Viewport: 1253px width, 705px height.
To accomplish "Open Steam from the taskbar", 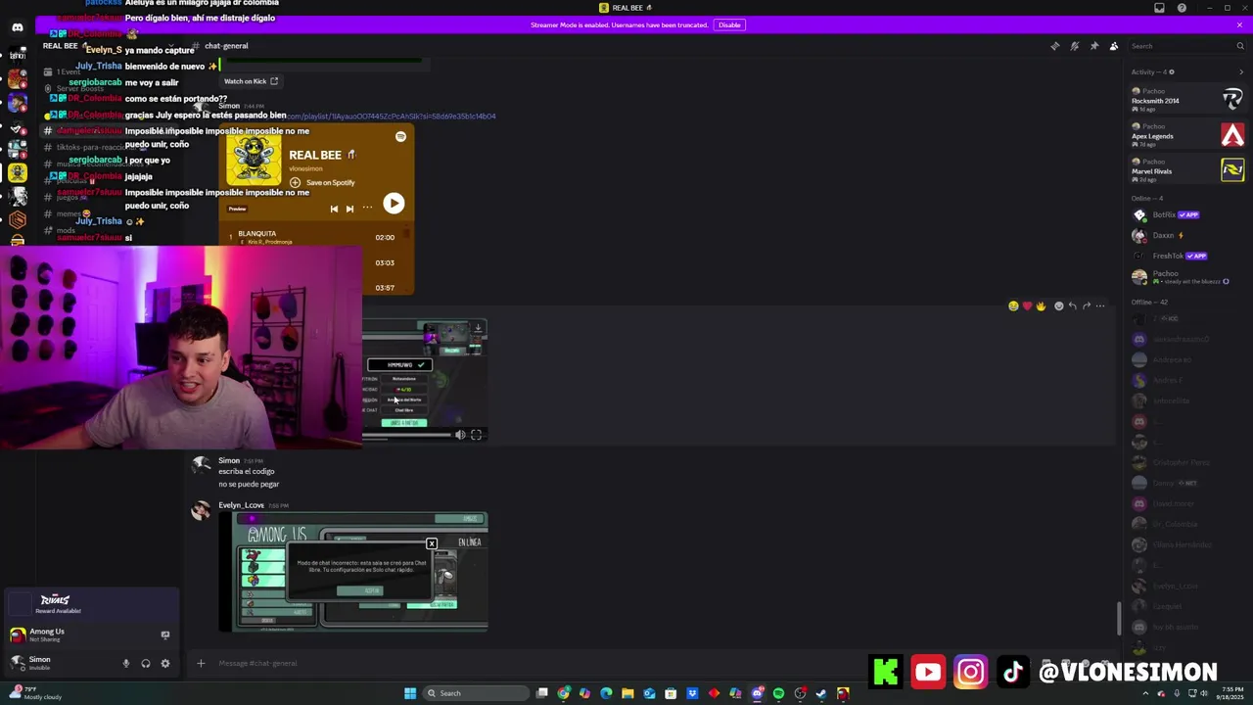I will click(x=821, y=693).
